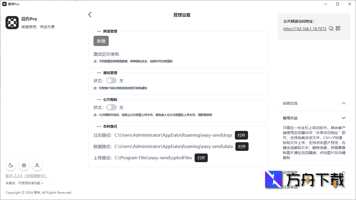Open the settings gear icon

(x=24, y=165)
